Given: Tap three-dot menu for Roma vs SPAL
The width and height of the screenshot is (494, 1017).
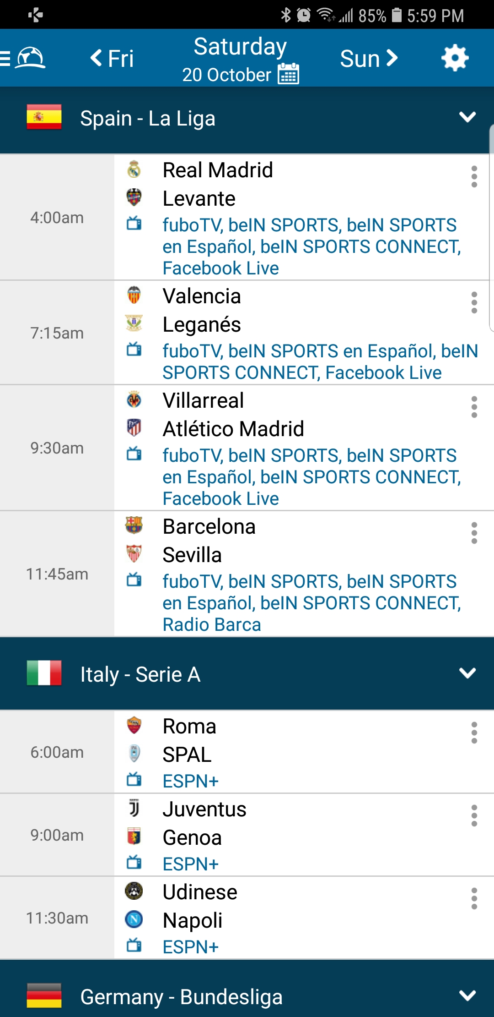Looking at the screenshot, I should point(474,733).
